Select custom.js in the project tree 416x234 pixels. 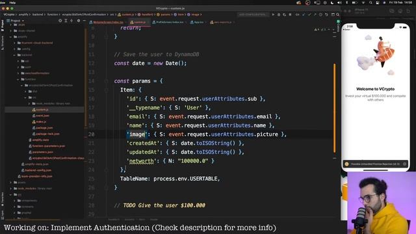(42, 110)
